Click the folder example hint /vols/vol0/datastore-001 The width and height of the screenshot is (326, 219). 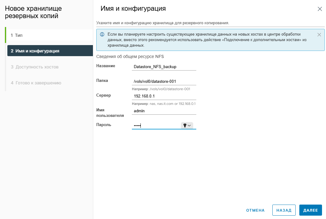(161, 89)
